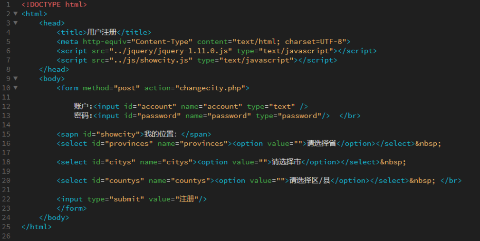480x241 pixels.
Task: Select line number 1 in the gutter
Action: click(x=8, y=5)
